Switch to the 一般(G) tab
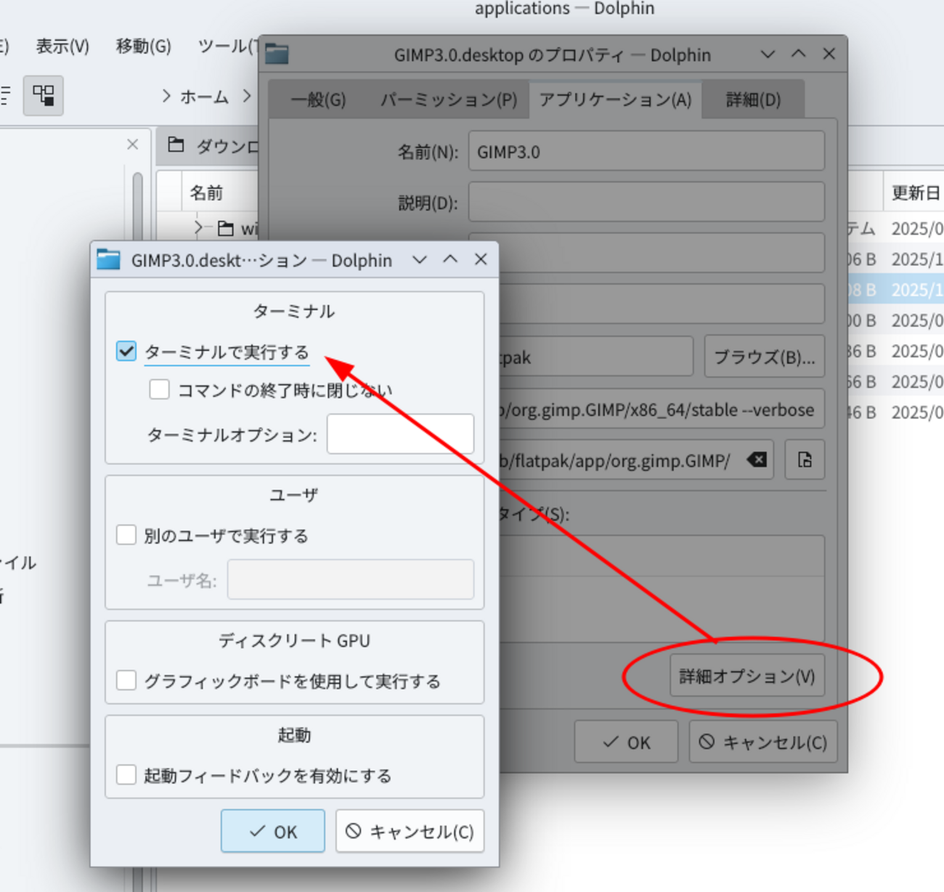The image size is (944, 892). click(318, 100)
